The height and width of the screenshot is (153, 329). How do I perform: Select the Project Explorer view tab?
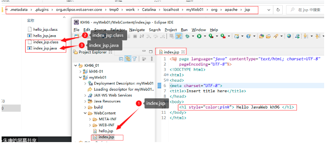click(x=93, y=52)
